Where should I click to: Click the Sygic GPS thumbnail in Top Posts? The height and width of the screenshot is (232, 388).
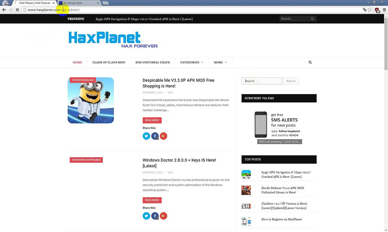click(246, 175)
